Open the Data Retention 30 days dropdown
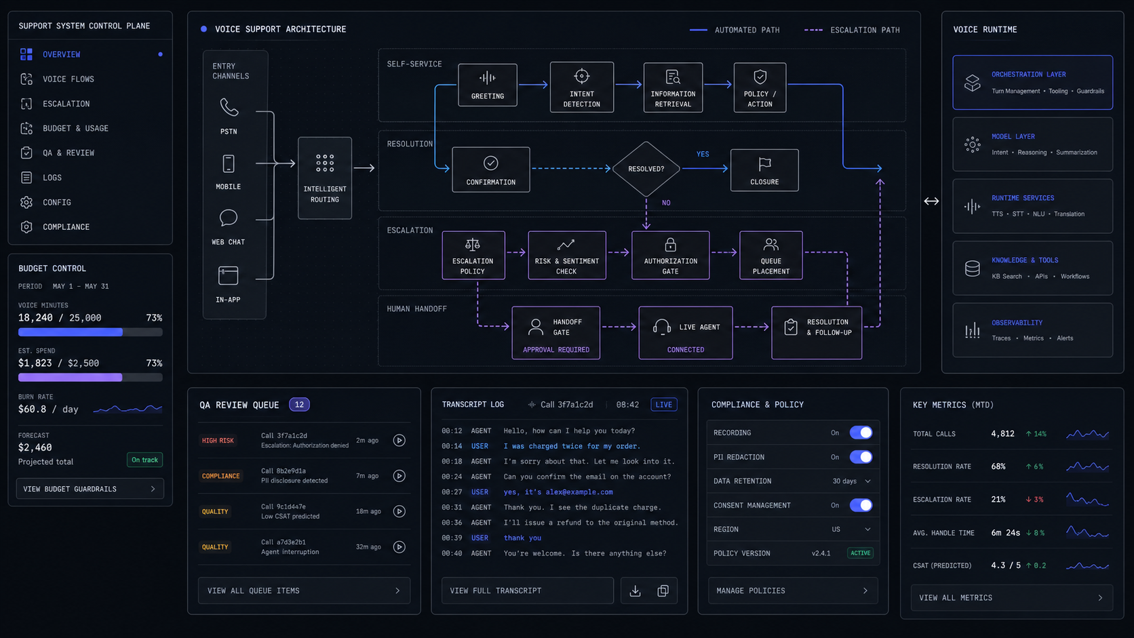Screen dimensions: 1134x638 [x=852, y=481]
